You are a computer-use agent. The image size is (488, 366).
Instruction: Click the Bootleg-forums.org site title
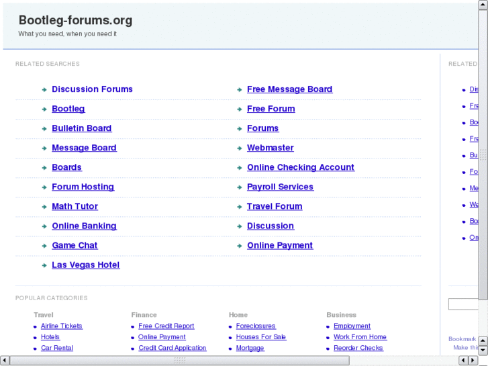75,20
